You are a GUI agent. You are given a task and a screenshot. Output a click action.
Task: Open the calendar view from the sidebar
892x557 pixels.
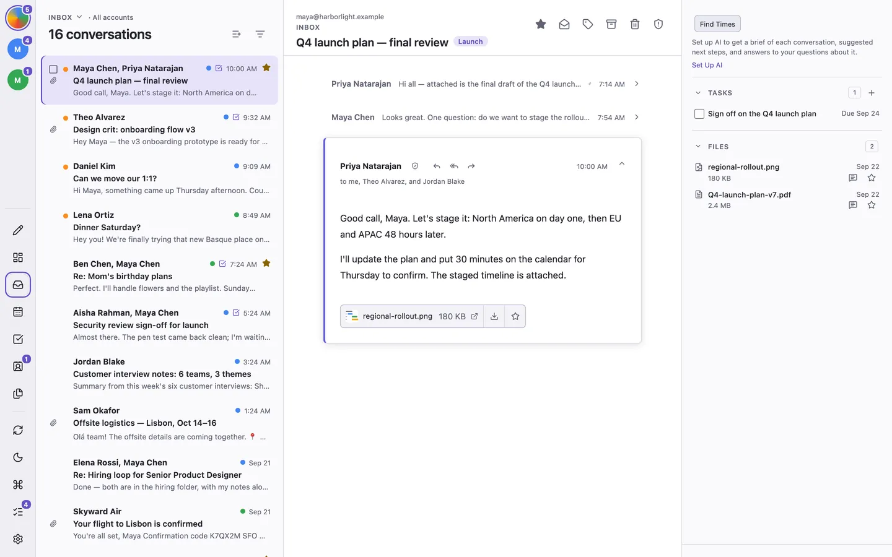[18, 312]
